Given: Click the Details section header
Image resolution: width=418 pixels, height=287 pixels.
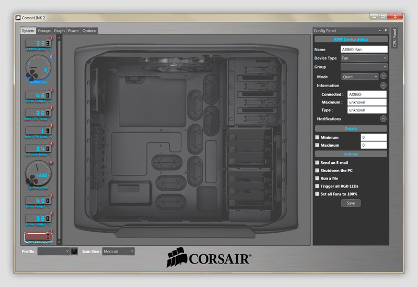Looking at the screenshot, I should [x=351, y=128].
